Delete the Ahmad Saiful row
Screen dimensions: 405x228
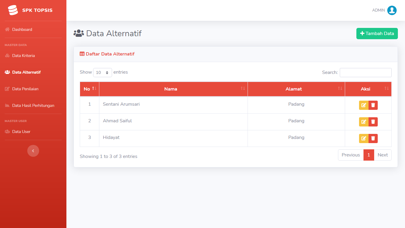point(373,122)
